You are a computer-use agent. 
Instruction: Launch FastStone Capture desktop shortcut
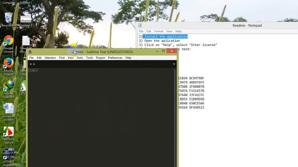(8, 135)
